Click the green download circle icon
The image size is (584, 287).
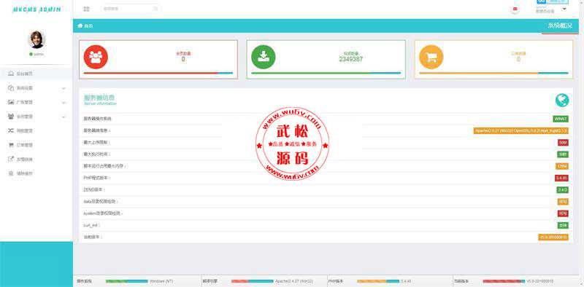[264, 57]
